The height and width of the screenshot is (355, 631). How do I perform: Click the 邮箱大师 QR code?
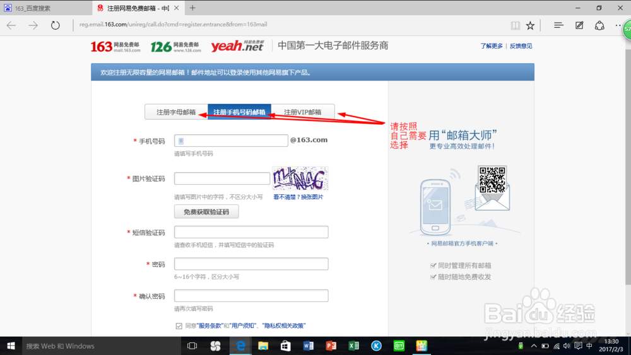(x=492, y=179)
